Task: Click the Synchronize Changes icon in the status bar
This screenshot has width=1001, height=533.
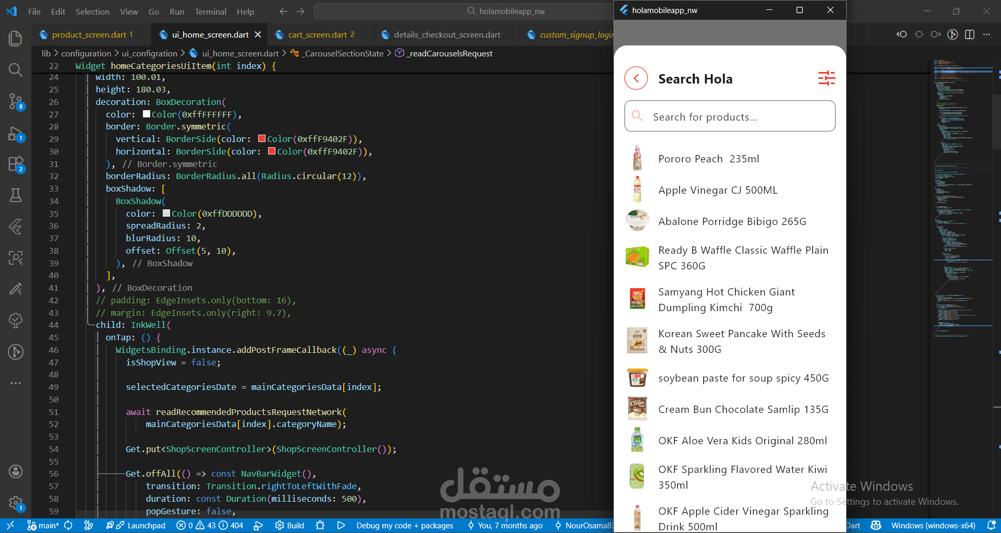Action: [x=68, y=525]
